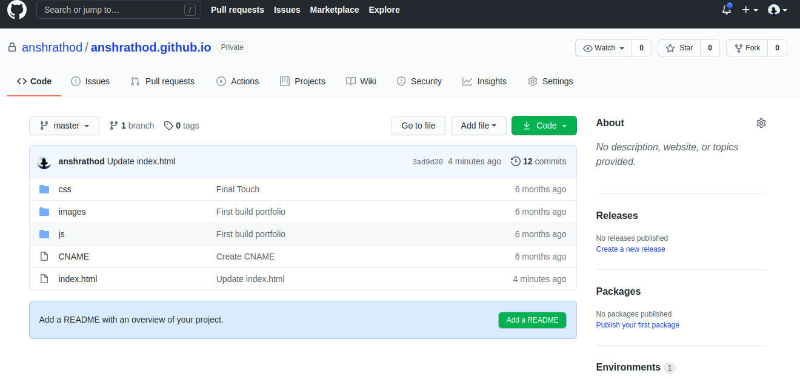Screen dimensions: 800x379
Task: Open Update index.html commit in index.html row
Action: [x=250, y=279]
